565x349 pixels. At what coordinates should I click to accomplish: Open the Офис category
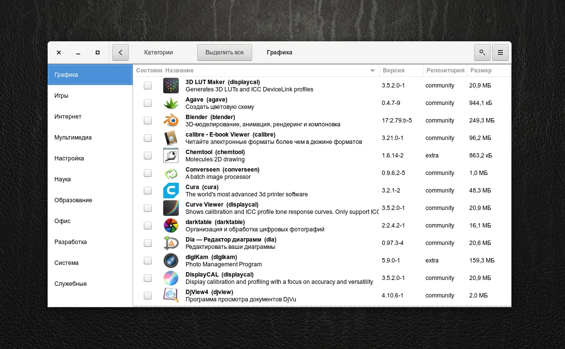90,221
